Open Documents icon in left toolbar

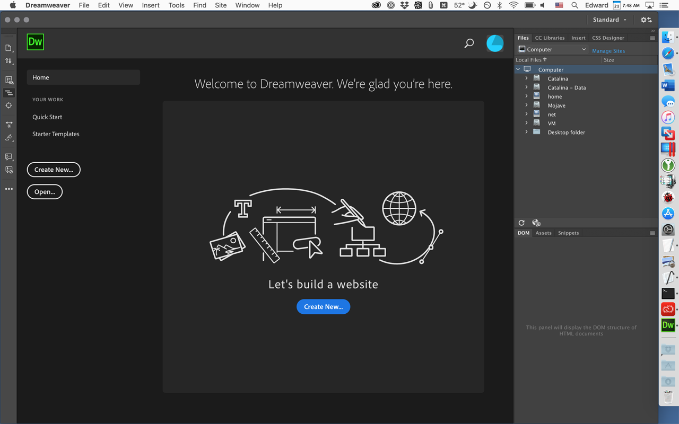pos(8,48)
